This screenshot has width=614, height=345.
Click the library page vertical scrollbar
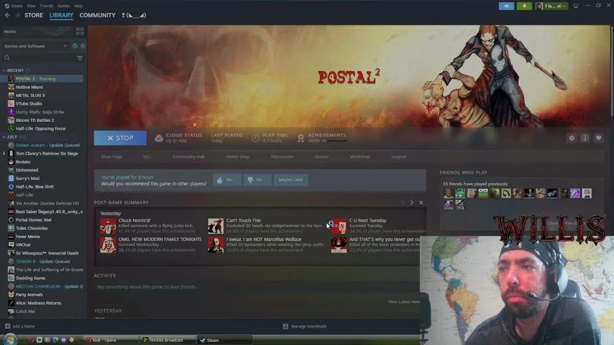[x=612, y=70]
